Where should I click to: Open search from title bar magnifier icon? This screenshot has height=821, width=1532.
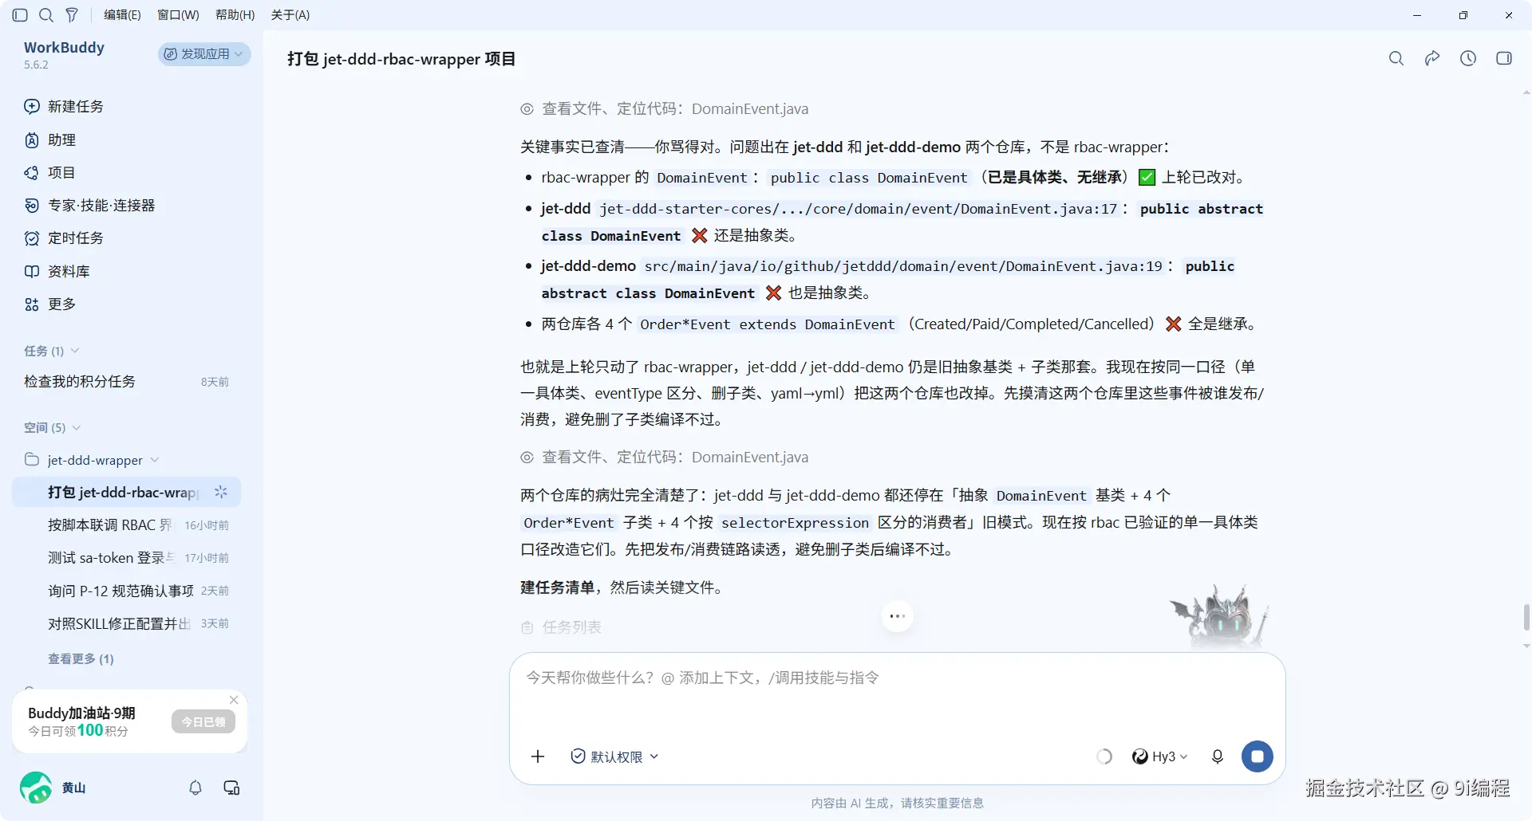[x=46, y=15]
